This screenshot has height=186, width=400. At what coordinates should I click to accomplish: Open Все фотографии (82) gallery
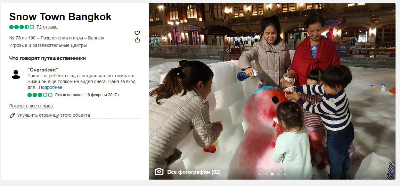point(194,172)
